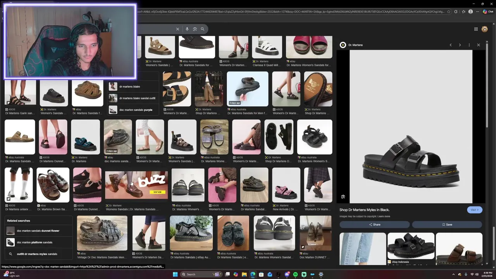This screenshot has height=279, width=496.
Task: Open the Doc Marten DUNNET eBay thumbnail
Action: click(315, 233)
